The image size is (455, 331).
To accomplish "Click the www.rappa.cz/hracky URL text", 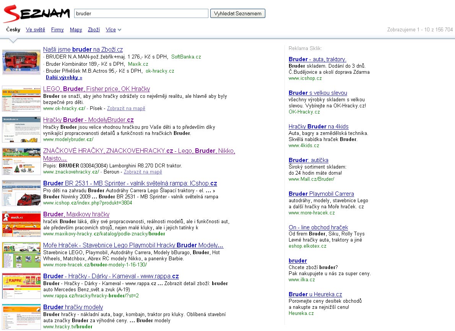I will point(91,296).
